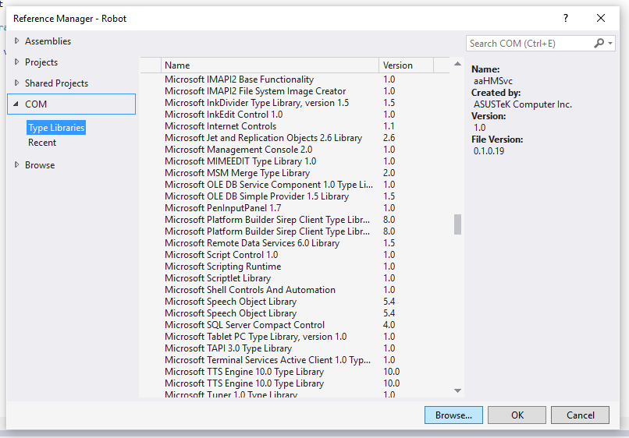
Task: Select the Type Libraries item
Action: [56, 128]
